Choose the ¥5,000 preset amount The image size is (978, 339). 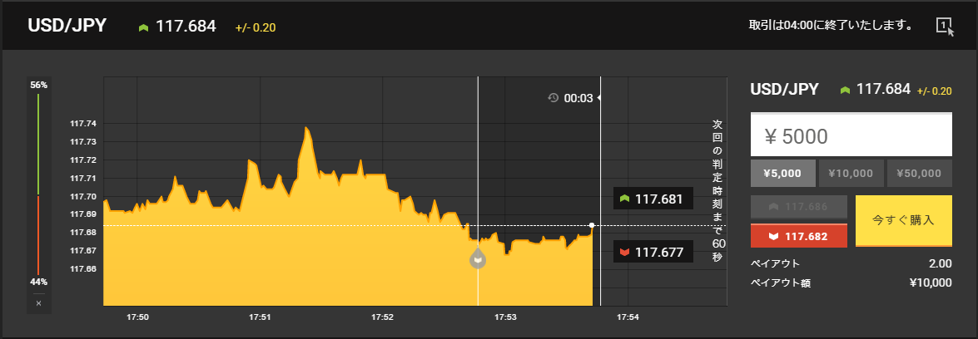[782, 173]
